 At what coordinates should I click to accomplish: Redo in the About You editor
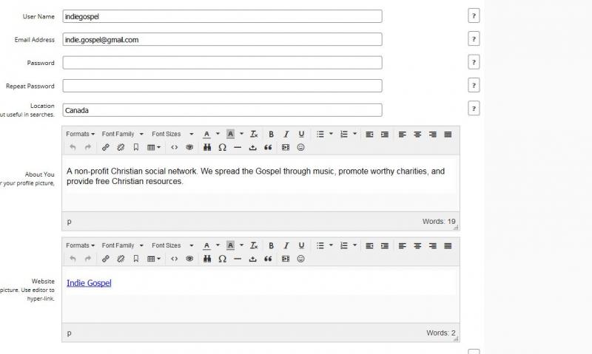click(88, 147)
